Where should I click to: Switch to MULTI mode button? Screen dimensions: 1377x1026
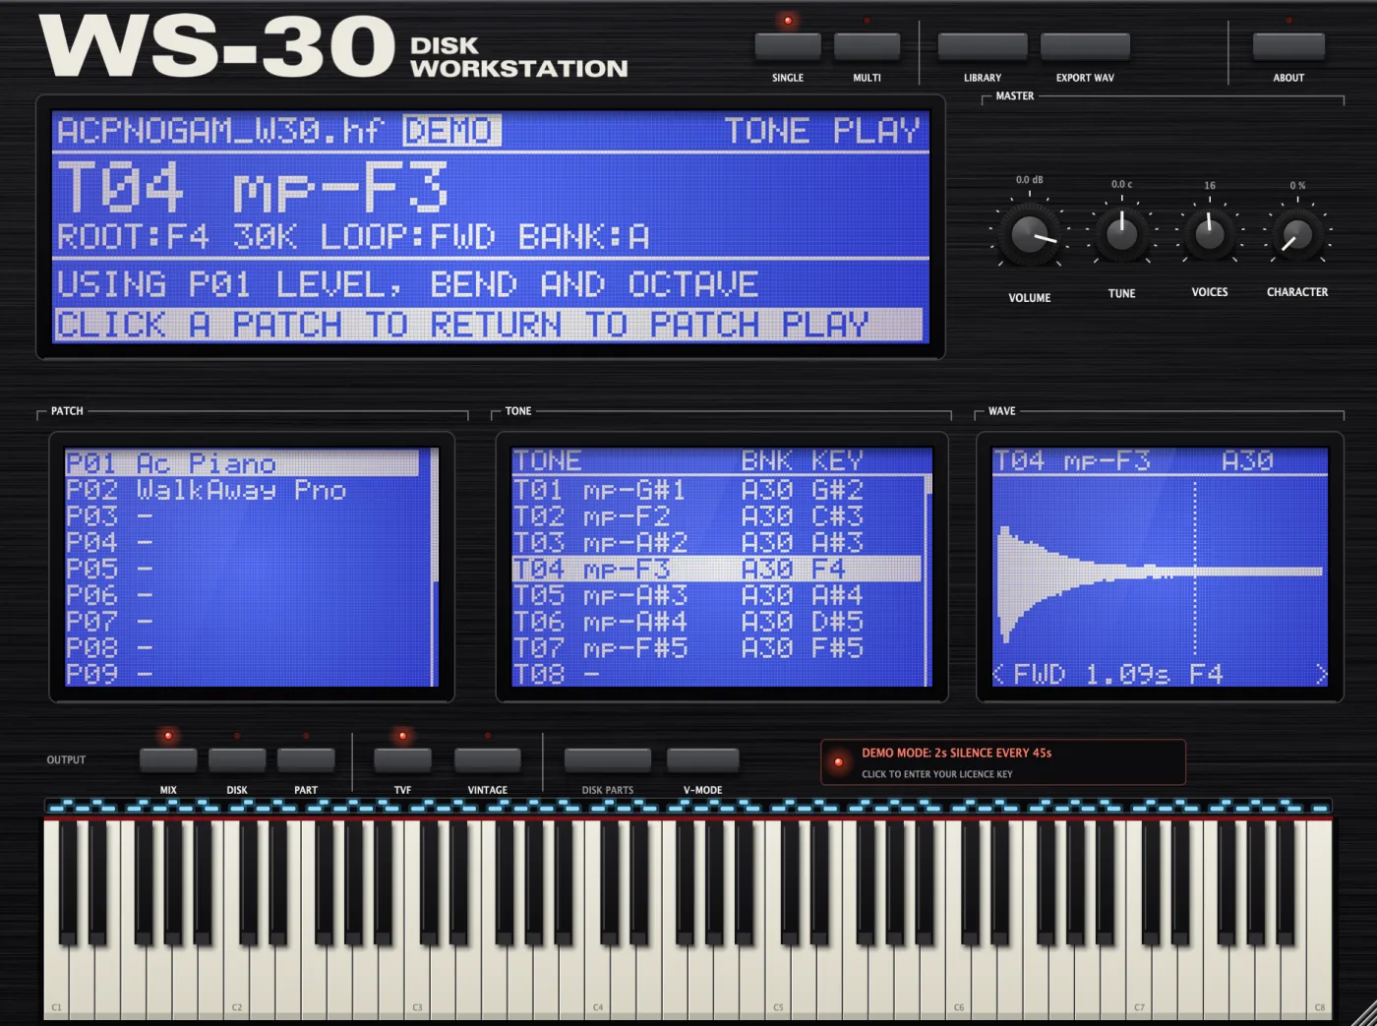867,47
